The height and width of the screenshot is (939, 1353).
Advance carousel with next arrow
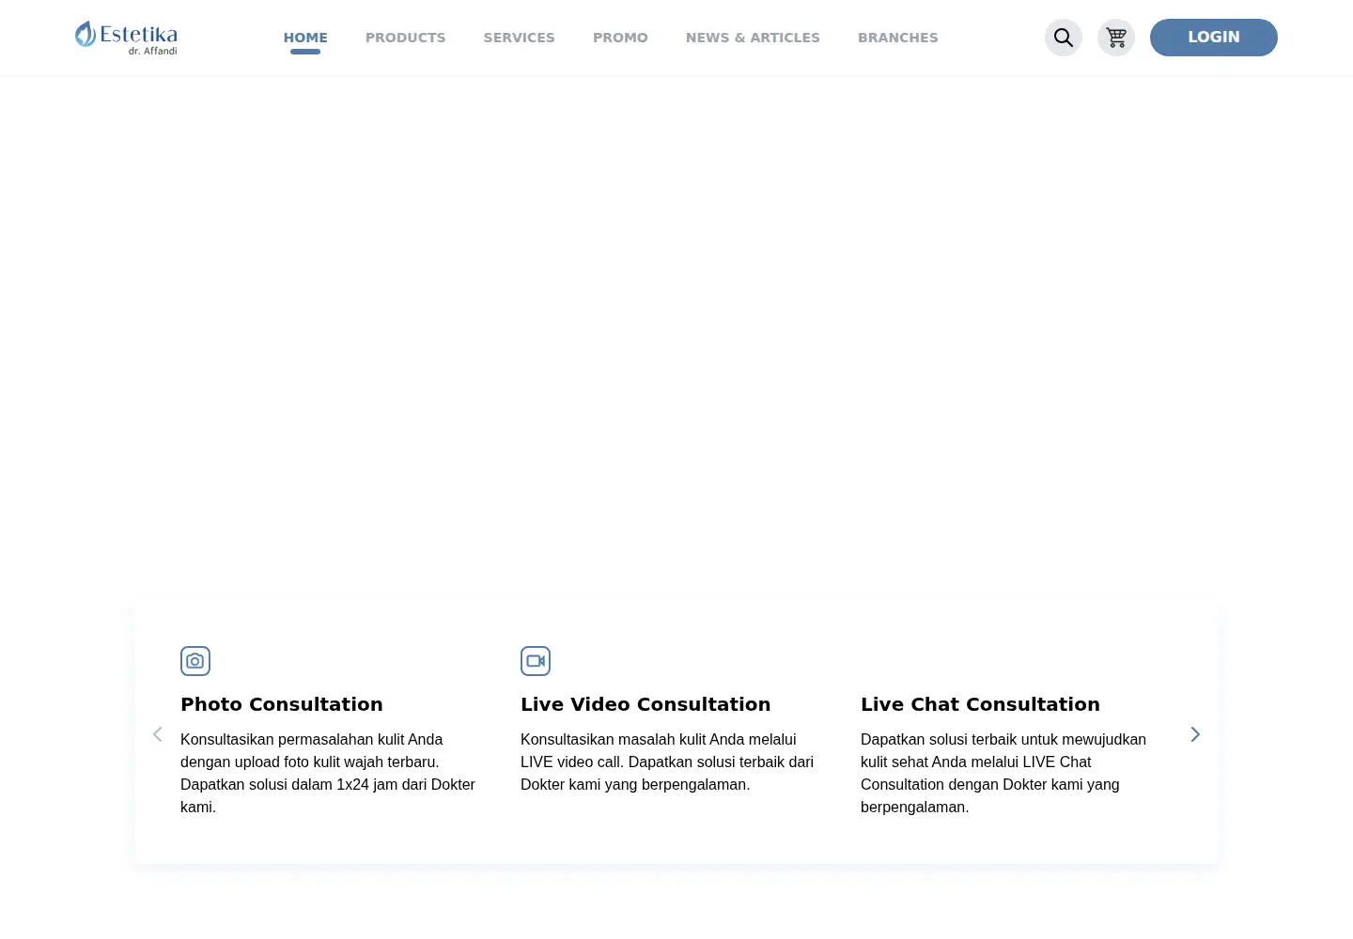1195,734
